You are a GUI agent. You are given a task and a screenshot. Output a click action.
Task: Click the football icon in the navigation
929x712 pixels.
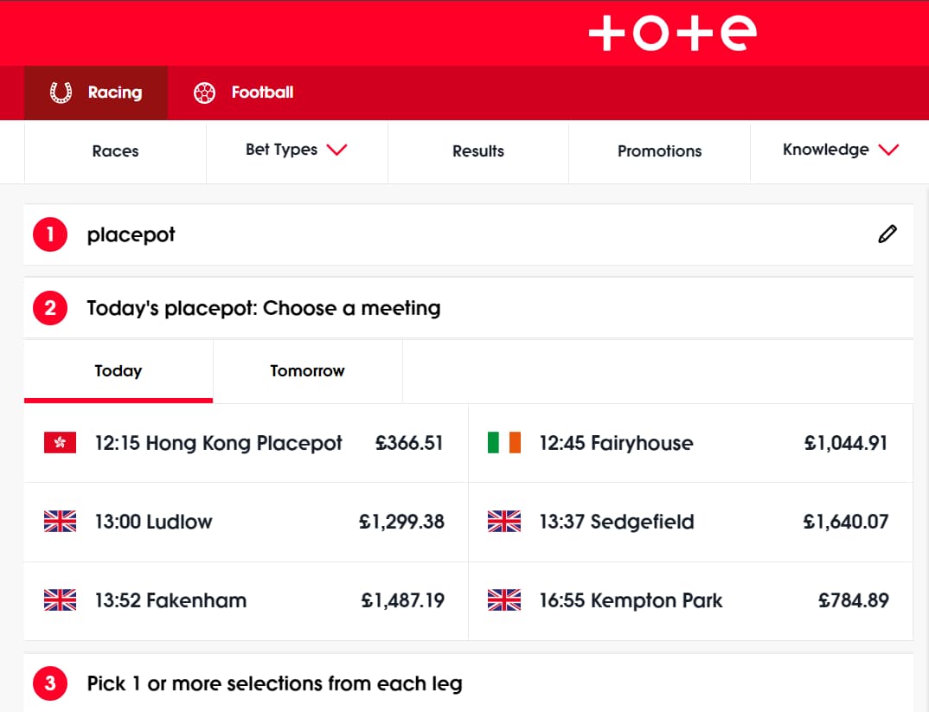point(205,93)
